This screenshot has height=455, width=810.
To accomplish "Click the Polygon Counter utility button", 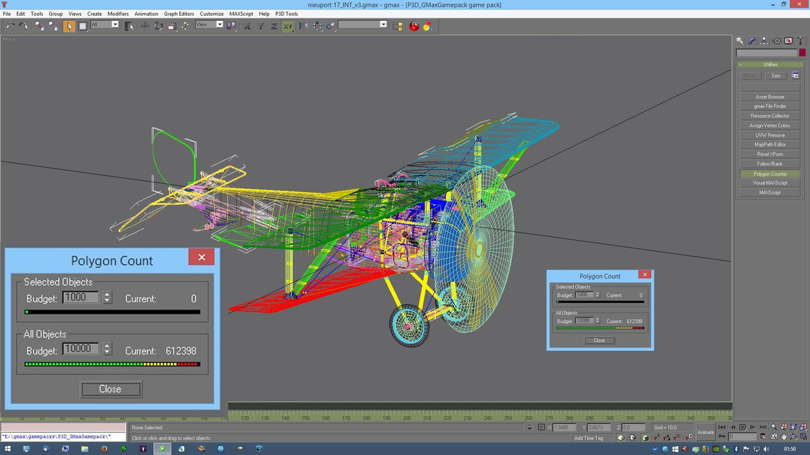I will tap(770, 174).
